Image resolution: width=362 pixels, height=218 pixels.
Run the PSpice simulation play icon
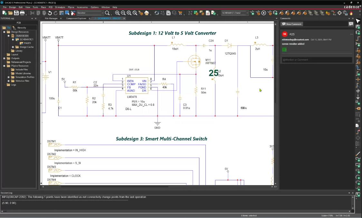(264, 13)
